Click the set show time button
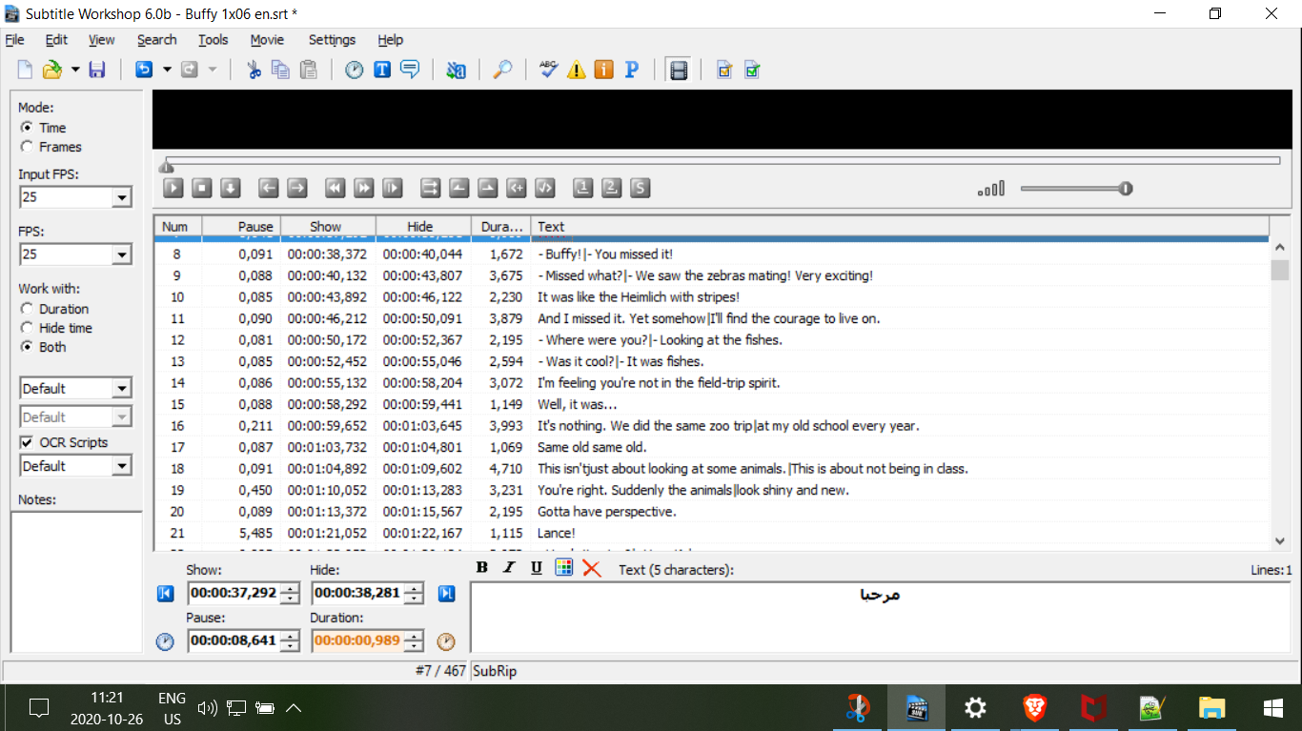Image resolution: width=1302 pixels, height=731 pixels. (x=459, y=188)
